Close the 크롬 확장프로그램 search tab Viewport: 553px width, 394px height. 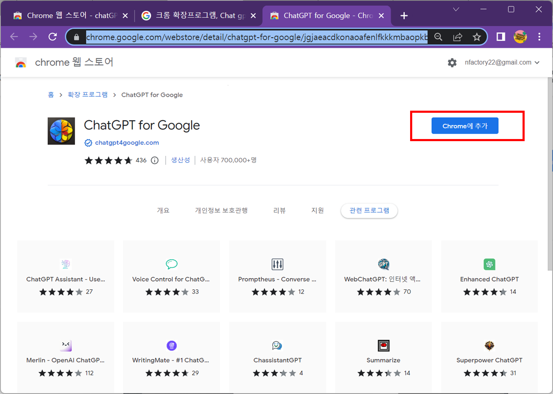253,16
